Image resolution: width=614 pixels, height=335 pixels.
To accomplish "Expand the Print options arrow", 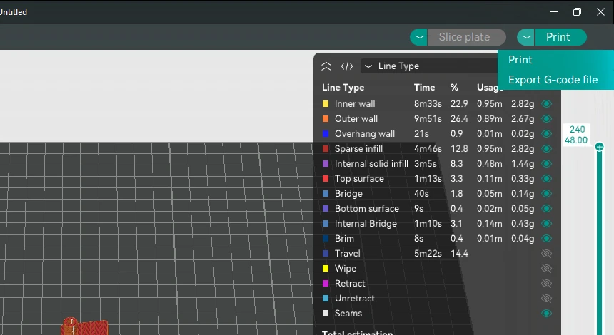I will coord(526,37).
